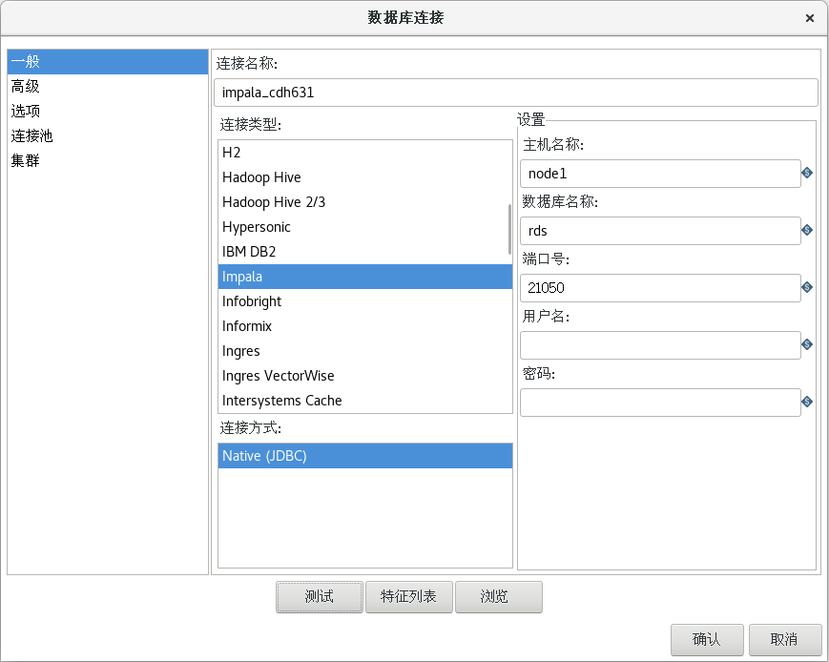Viewport: 829px width, 662px height.
Task: Select Intersystems Cache connection type
Action: click(364, 401)
